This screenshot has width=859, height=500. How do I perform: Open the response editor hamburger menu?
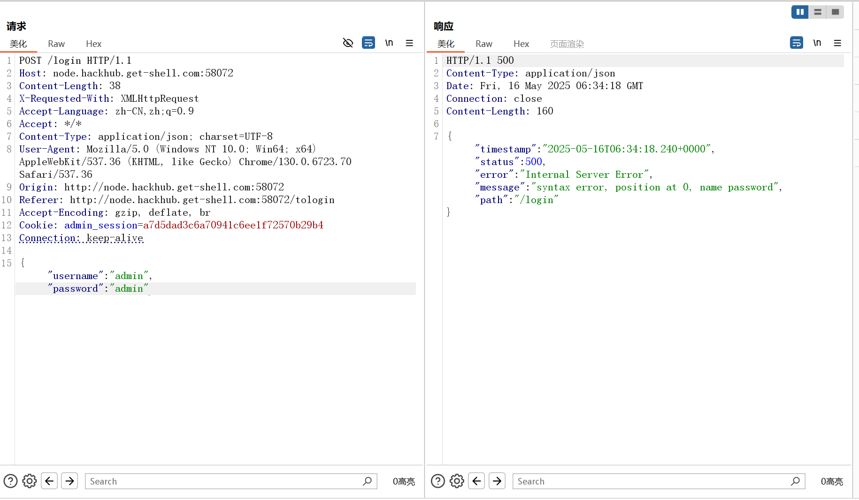(x=838, y=43)
